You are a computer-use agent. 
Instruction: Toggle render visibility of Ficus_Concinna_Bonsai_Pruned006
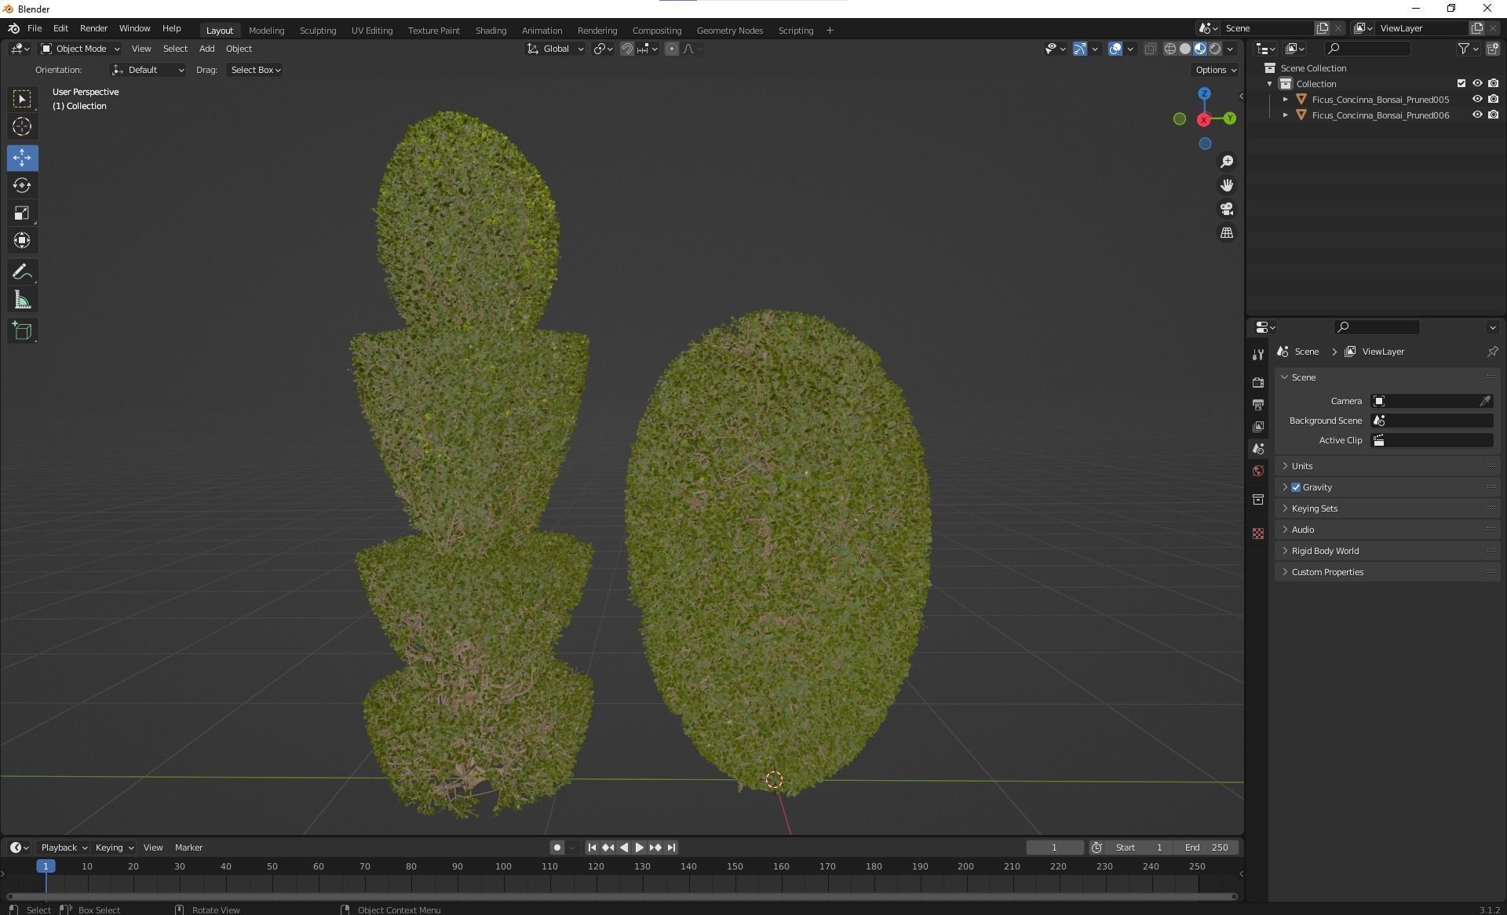(1493, 115)
